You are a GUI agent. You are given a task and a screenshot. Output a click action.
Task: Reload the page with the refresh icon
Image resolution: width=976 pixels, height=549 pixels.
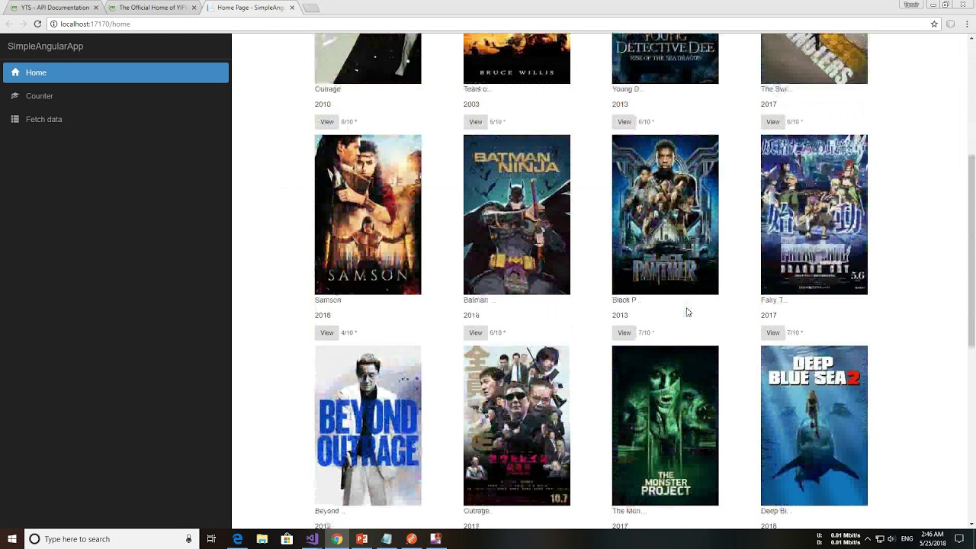tap(37, 24)
